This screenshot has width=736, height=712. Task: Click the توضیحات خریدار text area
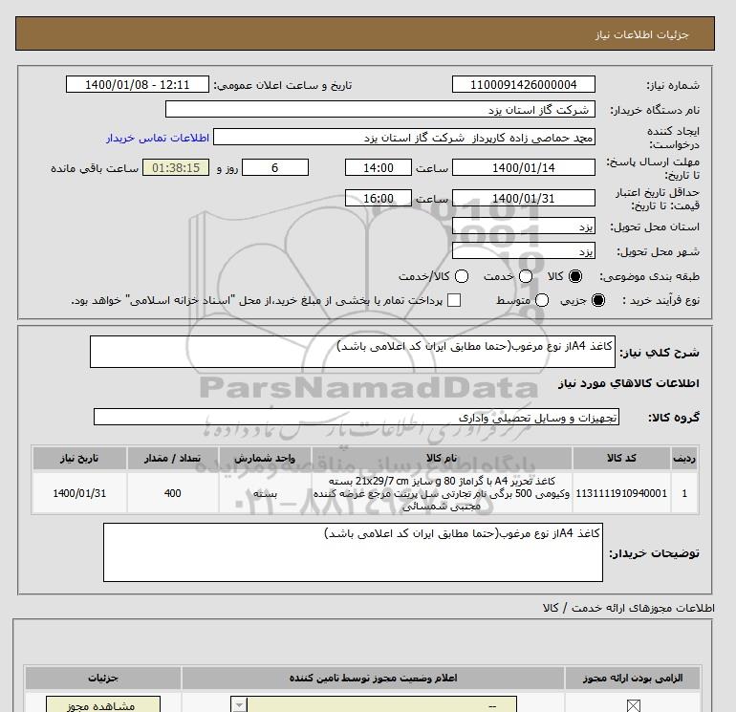(353, 552)
